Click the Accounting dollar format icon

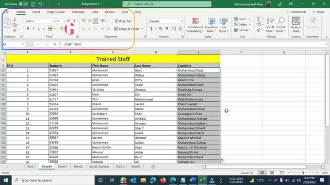(x=151, y=29)
